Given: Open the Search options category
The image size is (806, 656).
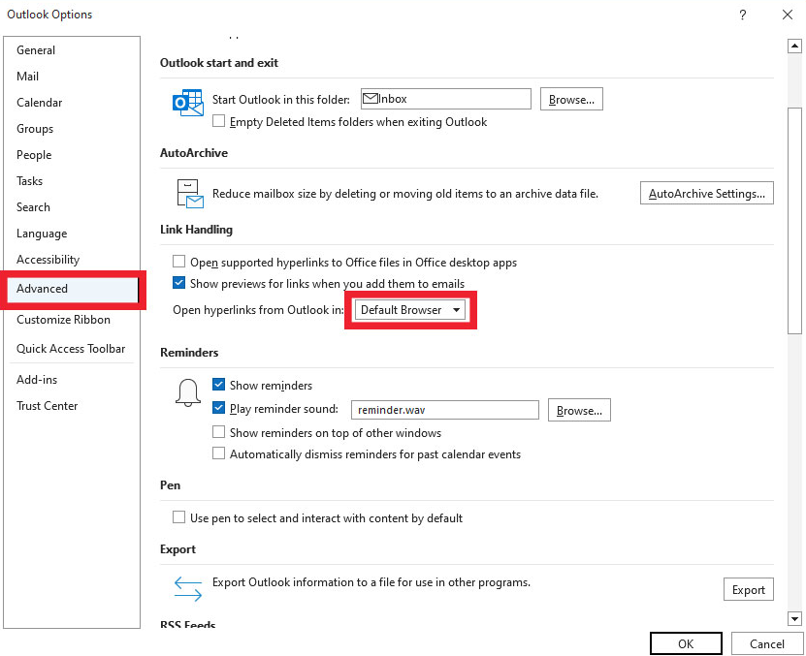Looking at the screenshot, I should (x=72, y=207).
